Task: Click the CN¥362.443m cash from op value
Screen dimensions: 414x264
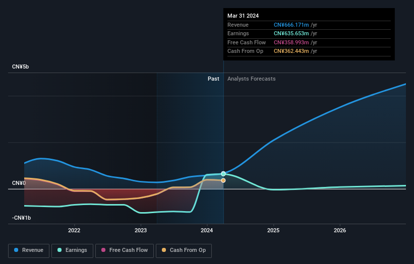Action: pyautogui.click(x=291, y=51)
